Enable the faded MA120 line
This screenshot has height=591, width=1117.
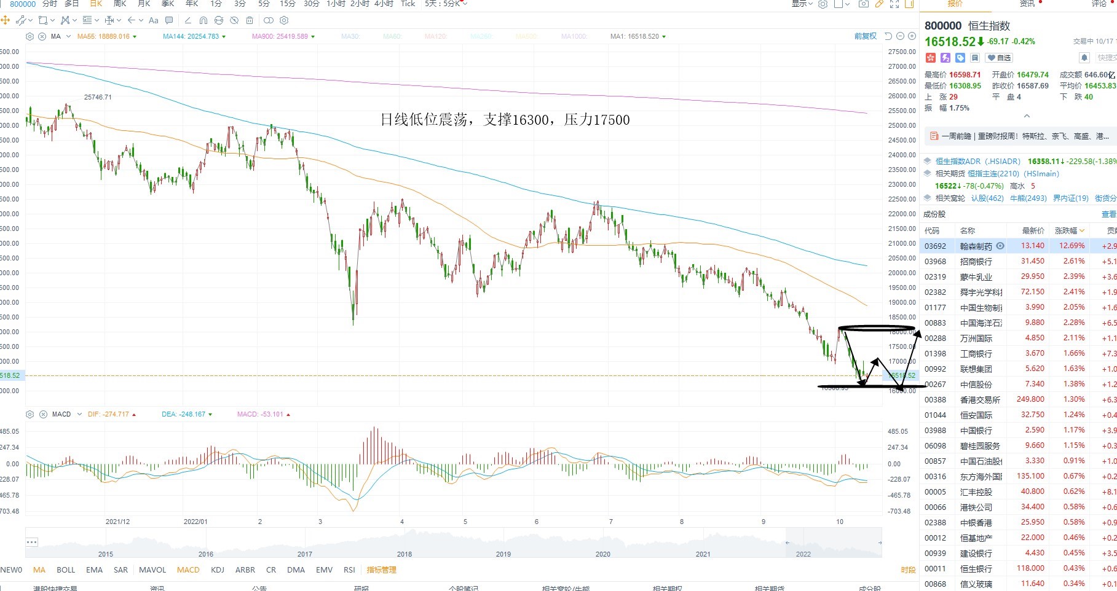coord(436,36)
